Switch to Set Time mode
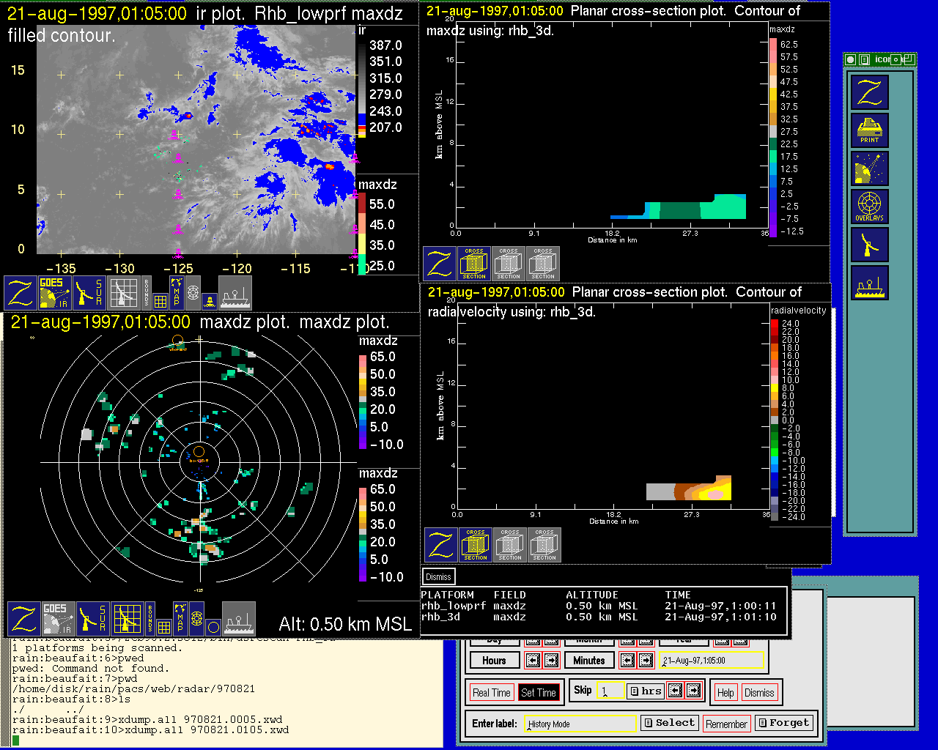938x750 pixels. point(538,693)
